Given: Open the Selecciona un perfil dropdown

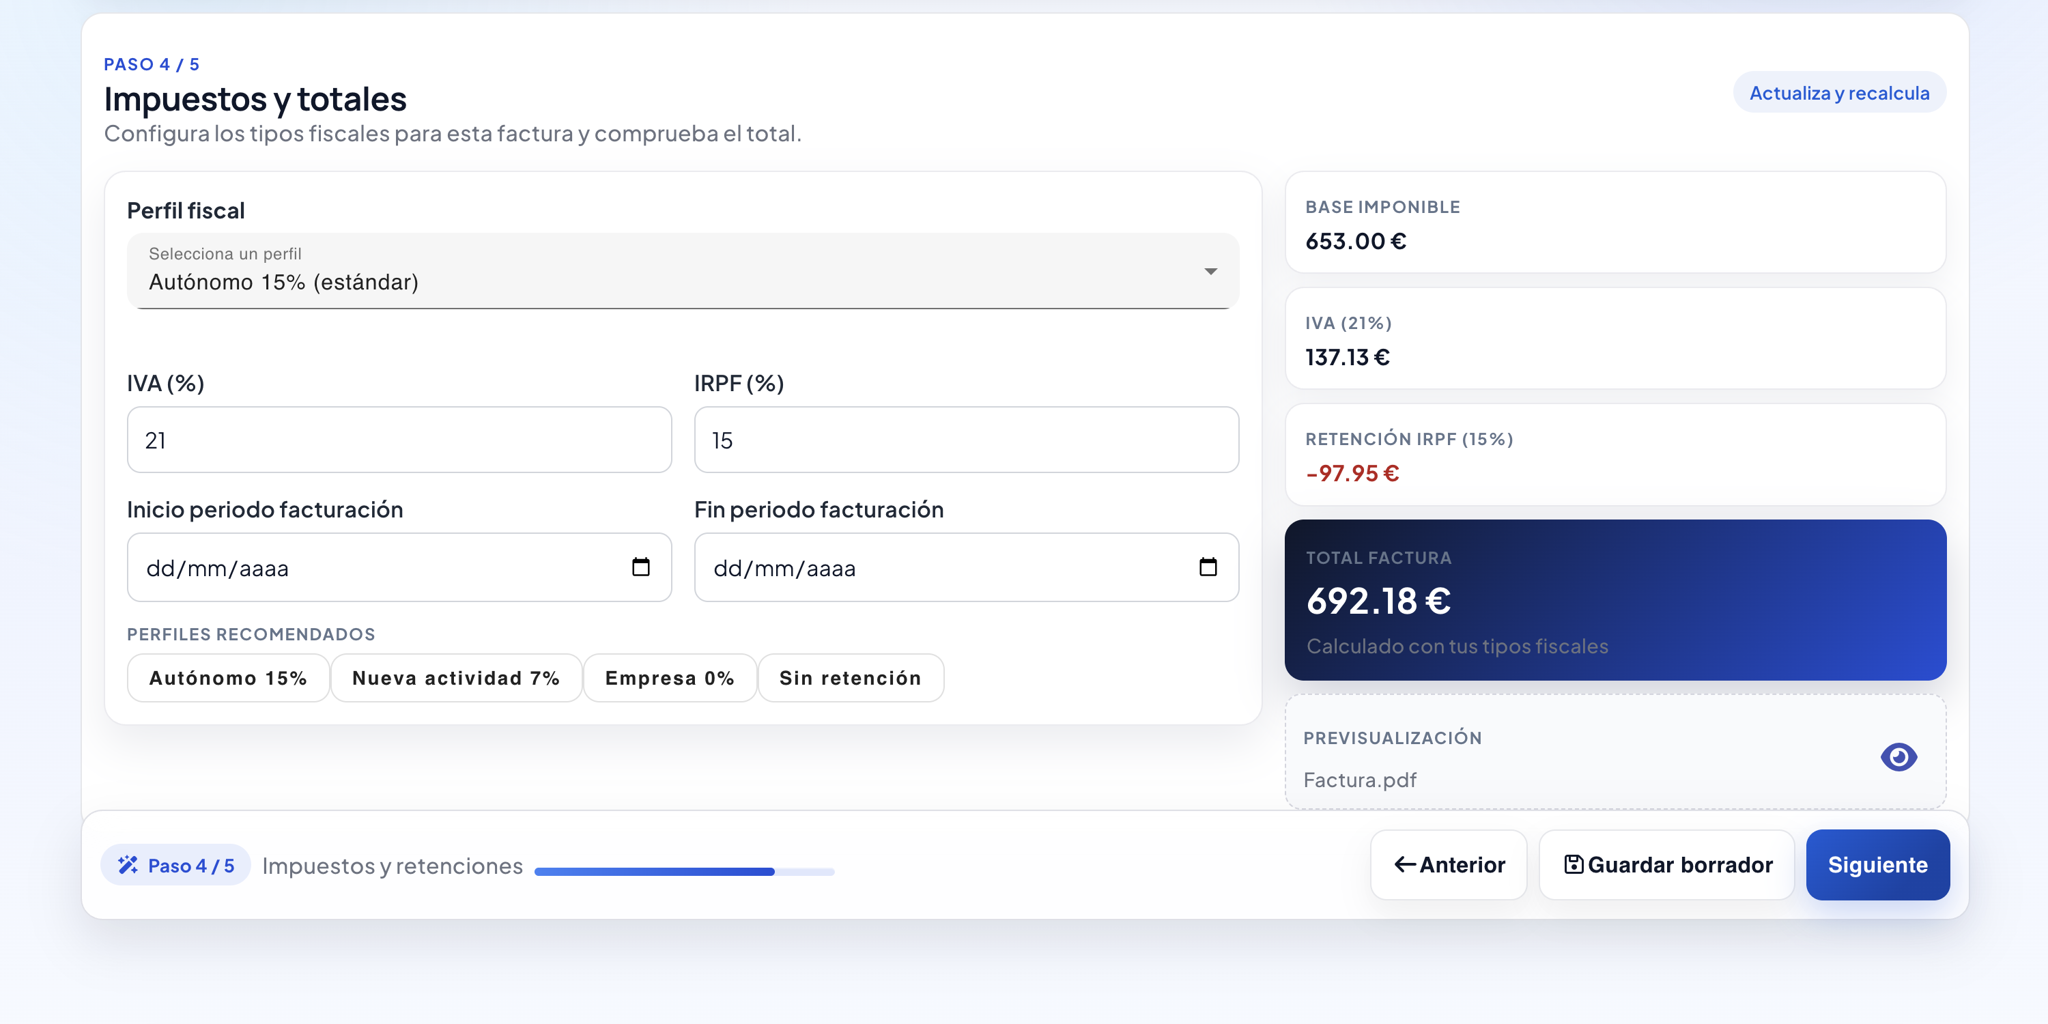Looking at the screenshot, I should click(x=682, y=271).
